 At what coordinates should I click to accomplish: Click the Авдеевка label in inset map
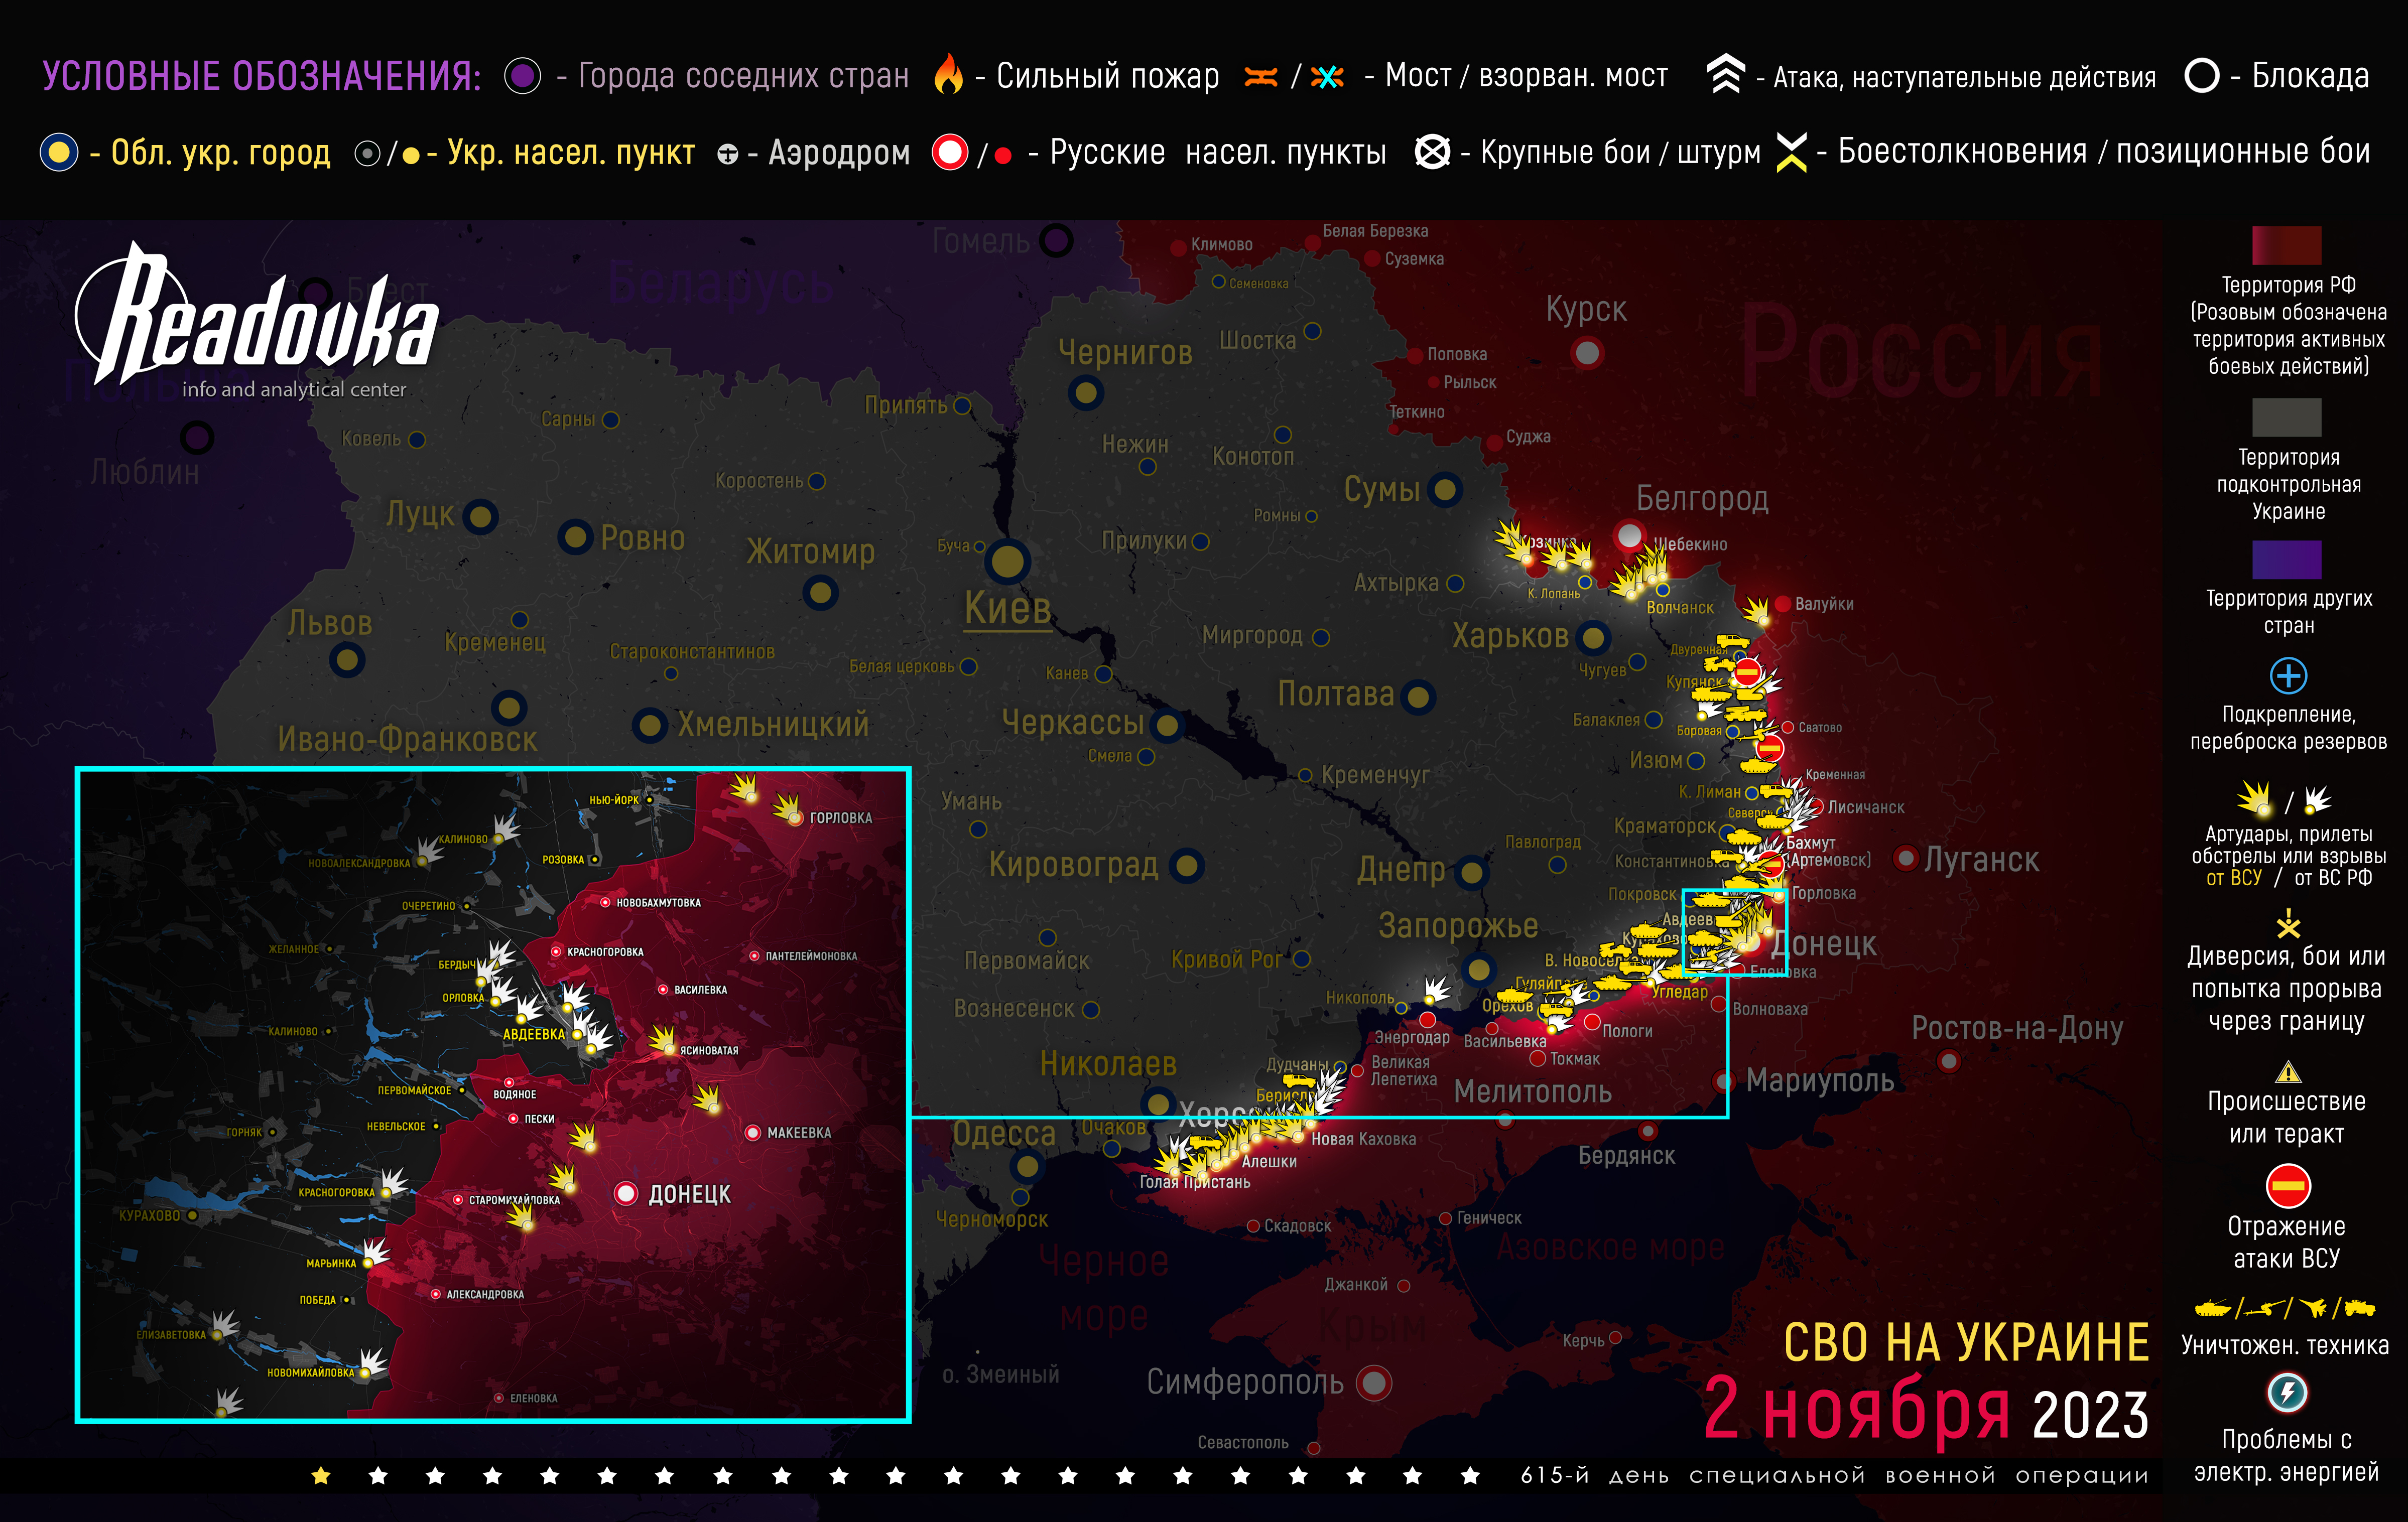pos(534,1034)
